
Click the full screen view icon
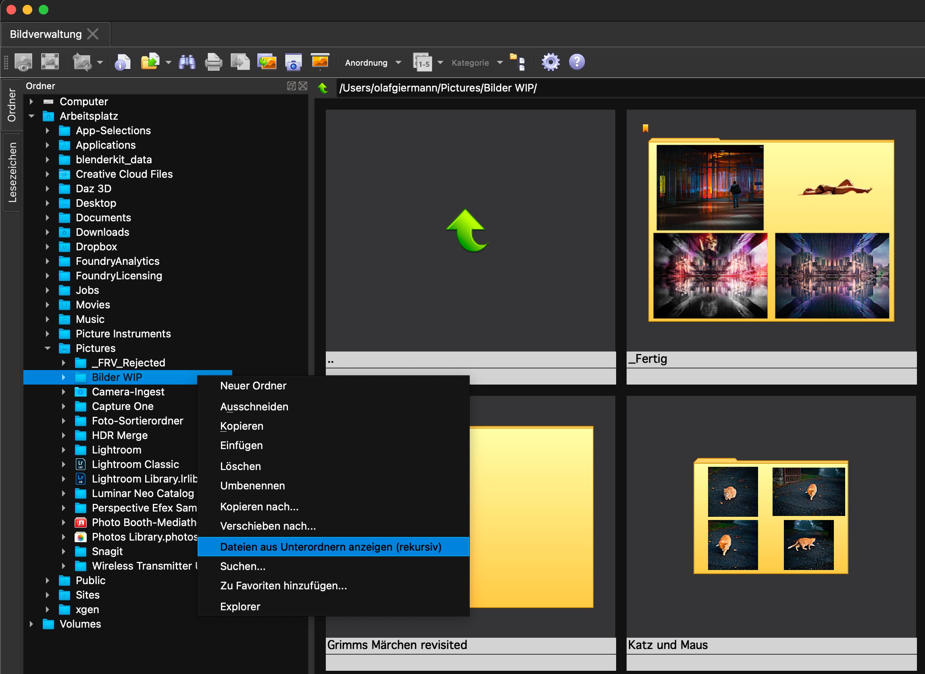pos(50,62)
